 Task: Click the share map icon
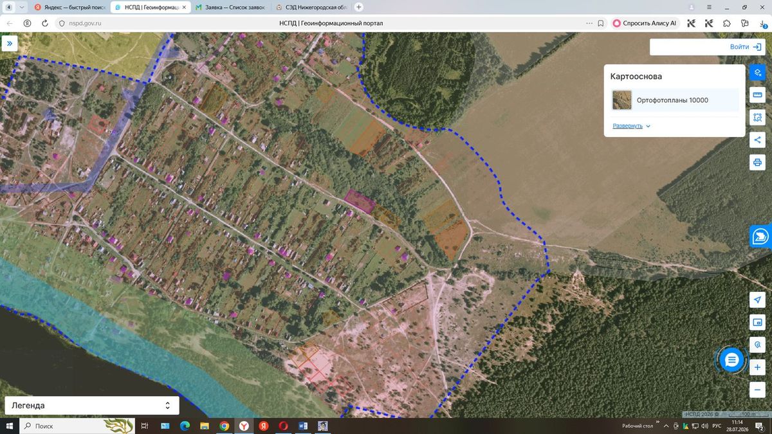point(757,140)
